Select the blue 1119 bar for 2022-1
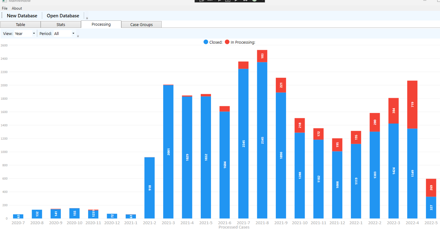 [x=356, y=181]
